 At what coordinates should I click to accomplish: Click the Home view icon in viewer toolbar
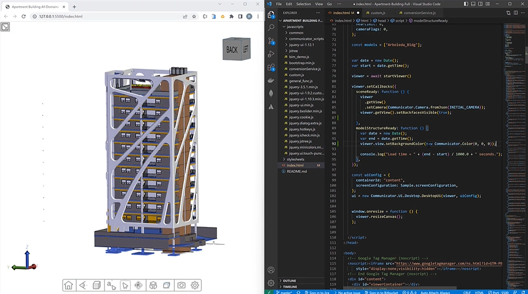tap(69, 285)
